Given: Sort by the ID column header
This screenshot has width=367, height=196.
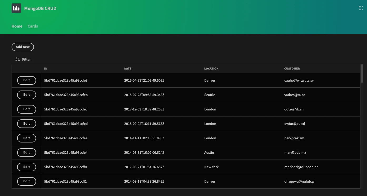Looking at the screenshot, I should (x=46, y=68).
